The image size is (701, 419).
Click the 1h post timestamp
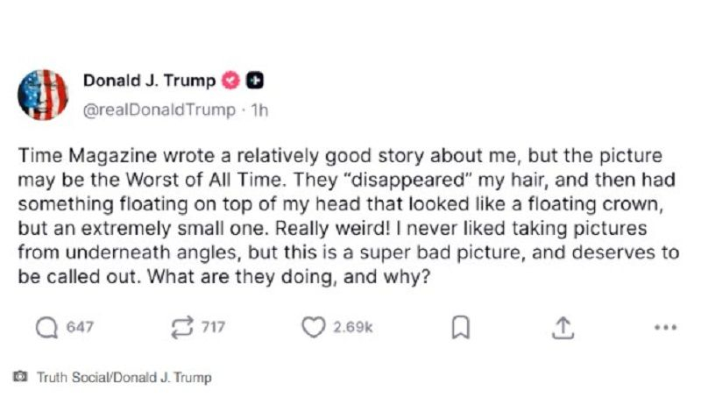point(259,110)
